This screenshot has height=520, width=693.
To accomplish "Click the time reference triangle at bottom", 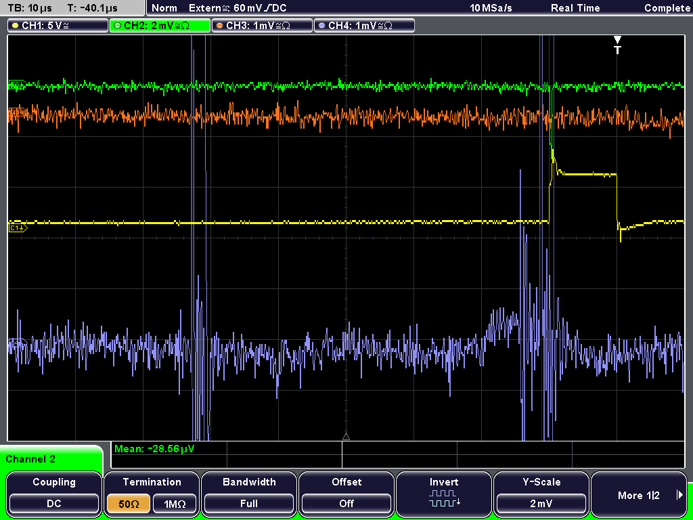I will click(346, 437).
